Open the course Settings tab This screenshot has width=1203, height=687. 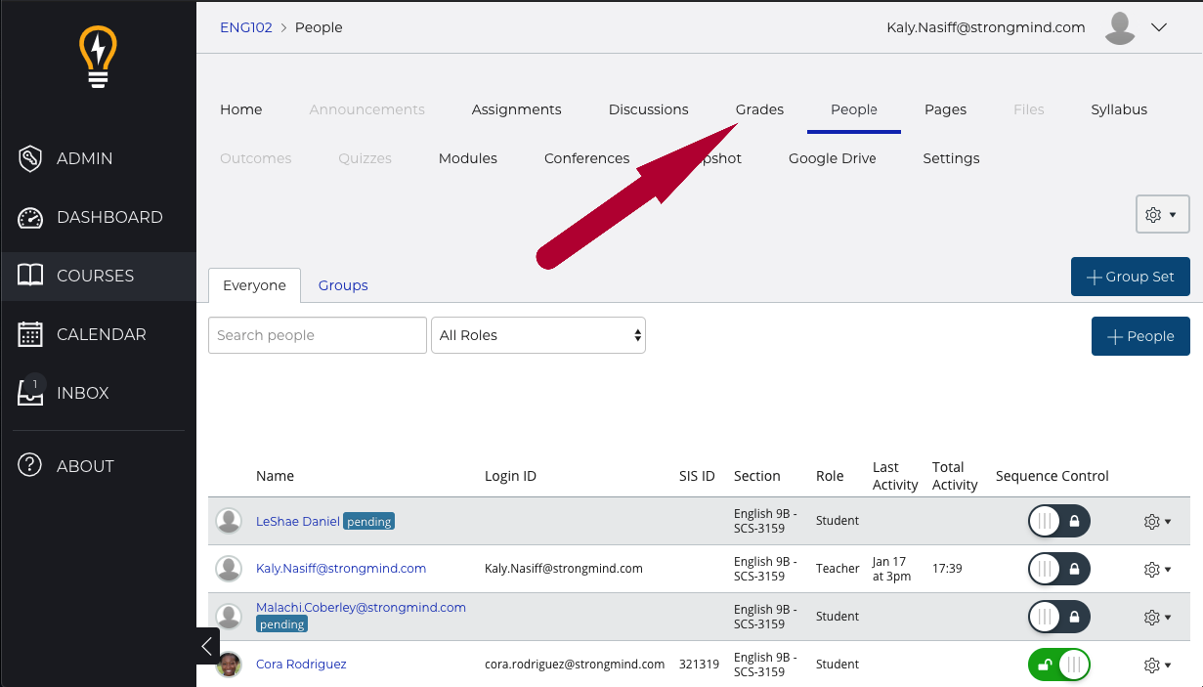click(951, 158)
